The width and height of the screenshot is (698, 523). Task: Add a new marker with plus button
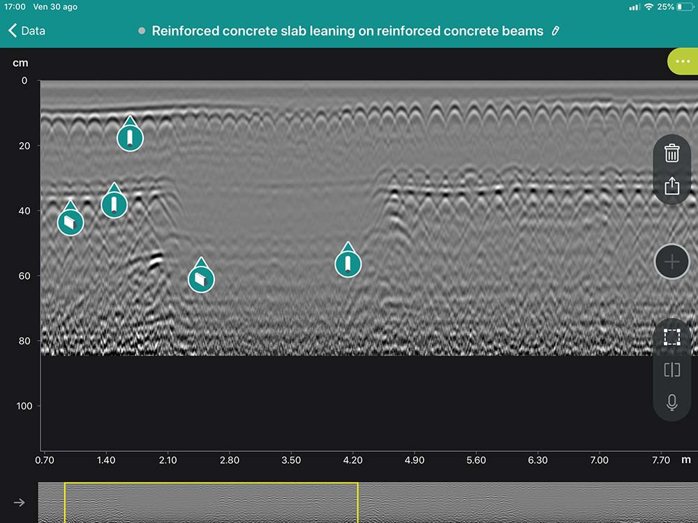(x=671, y=262)
